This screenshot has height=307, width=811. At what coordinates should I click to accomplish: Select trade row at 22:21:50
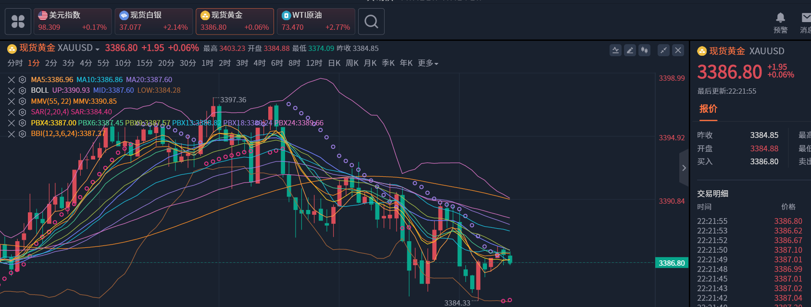pos(750,250)
